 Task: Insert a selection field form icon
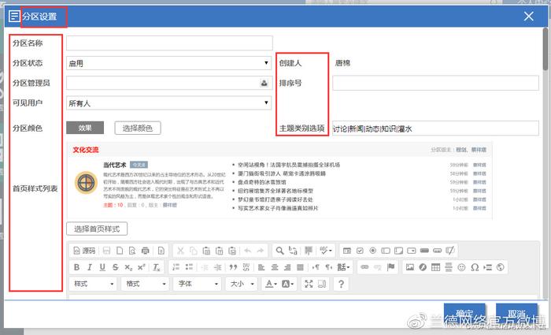click(412, 251)
